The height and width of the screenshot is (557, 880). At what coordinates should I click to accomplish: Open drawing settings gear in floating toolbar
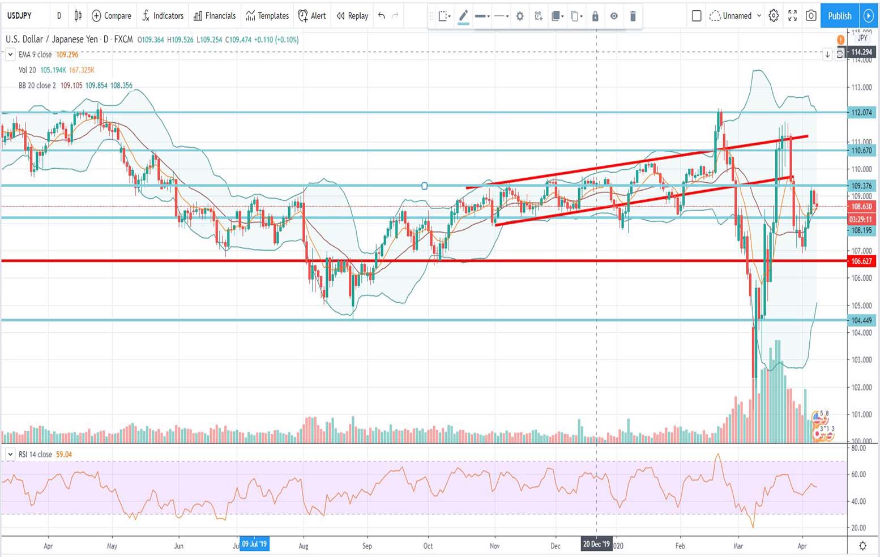(520, 16)
